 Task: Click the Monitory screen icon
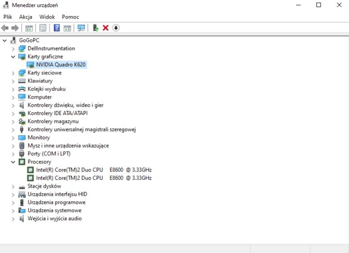coord(22,138)
